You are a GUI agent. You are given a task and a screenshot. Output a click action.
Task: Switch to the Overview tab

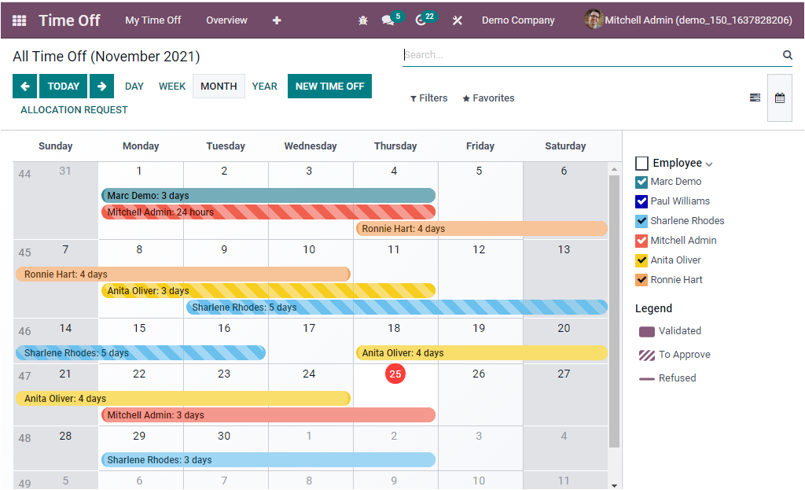pos(226,20)
